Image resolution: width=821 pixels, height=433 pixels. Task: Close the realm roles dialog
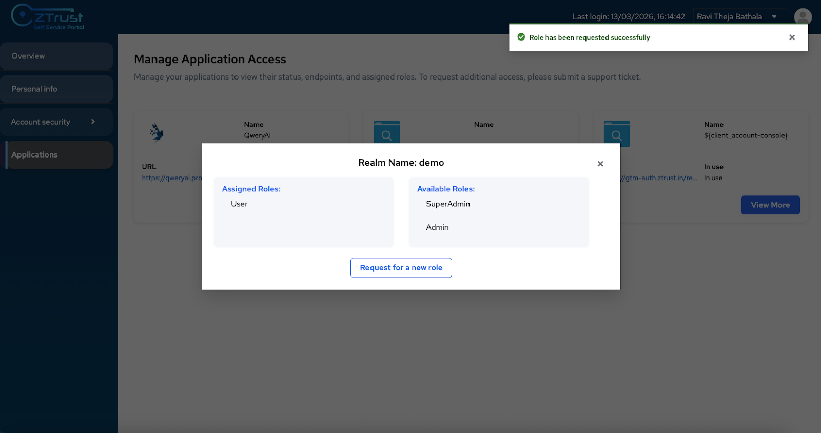[600, 164]
